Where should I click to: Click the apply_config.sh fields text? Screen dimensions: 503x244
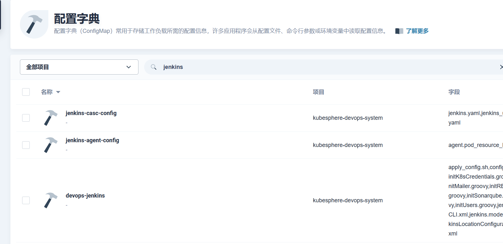click(475, 200)
